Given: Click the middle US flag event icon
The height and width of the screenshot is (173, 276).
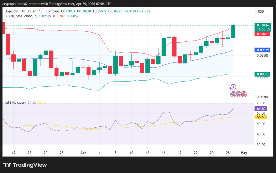Looking at the screenshot, I should (x=238, y=94).
